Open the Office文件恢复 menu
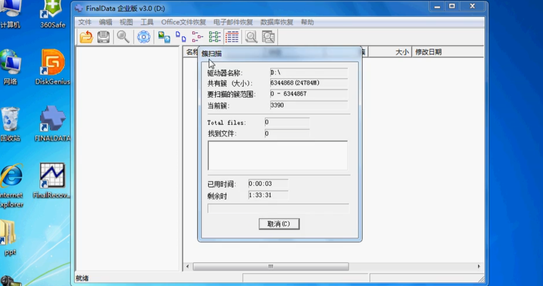543x286 pixels. pos(184,22)
